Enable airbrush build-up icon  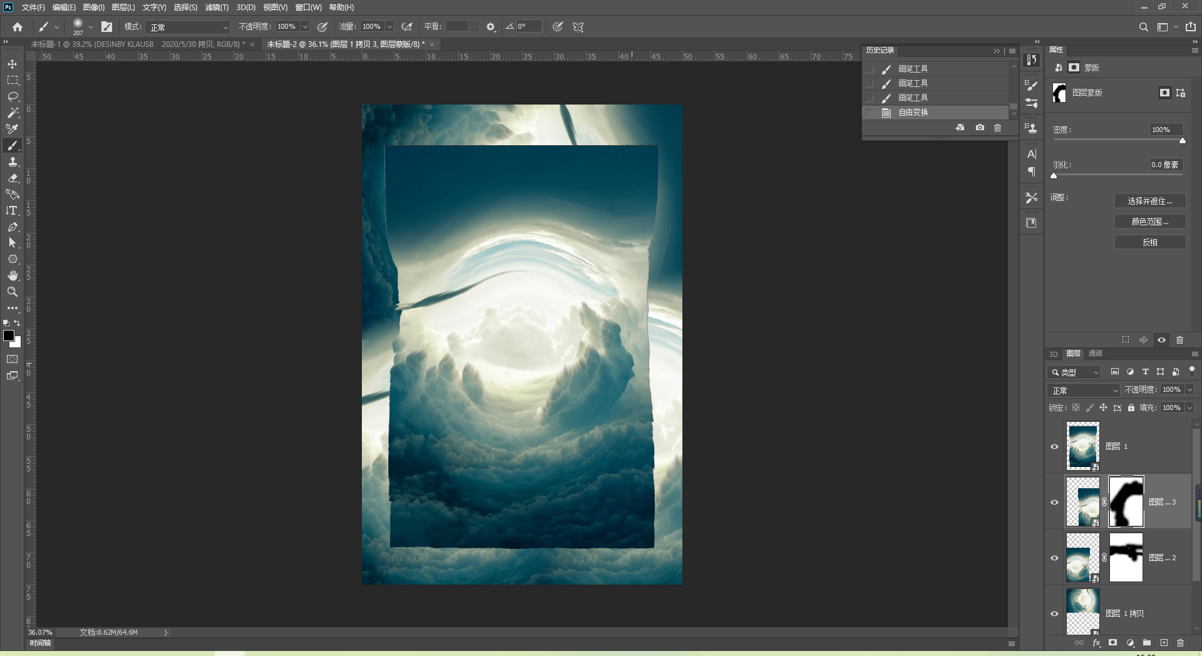click(x=407, y=27)
